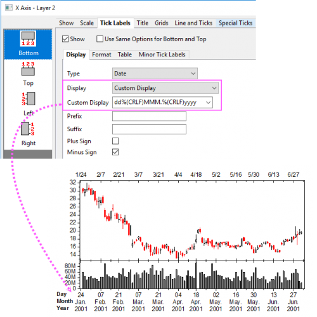
Task: Enable the Plus Sign checkbox
Action: [x=115, y=141]
